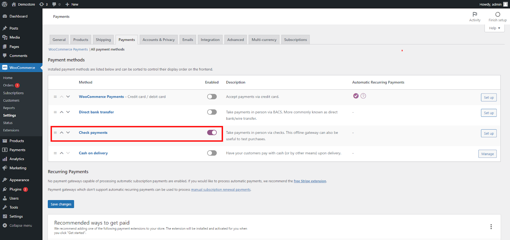Open the updates icon showing 3

click(x=41, y=4)
